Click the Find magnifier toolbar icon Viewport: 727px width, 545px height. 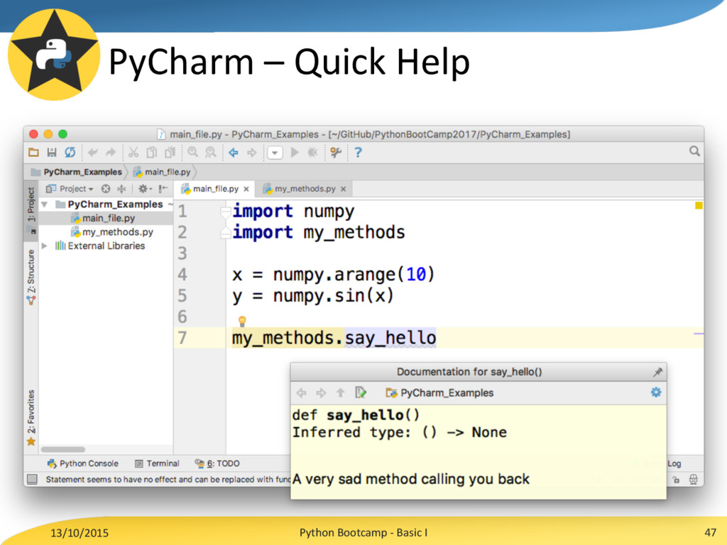click(193, 152)
